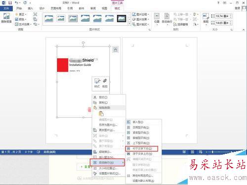Click the picture height field showing 19.74
Image resolution: width=247 pixels, height=185 pixels.
point(223,16)
